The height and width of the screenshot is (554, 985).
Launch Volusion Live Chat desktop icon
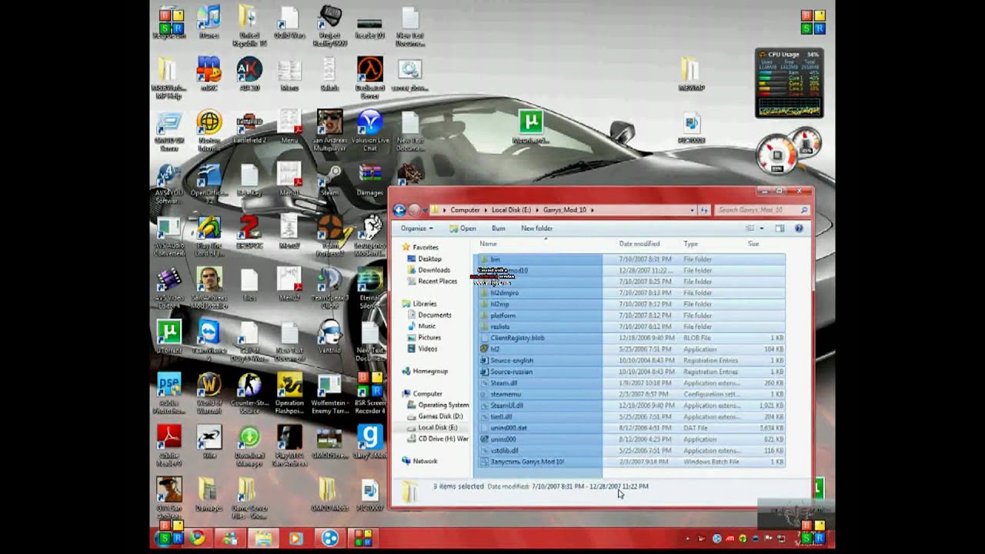(370, 130)
